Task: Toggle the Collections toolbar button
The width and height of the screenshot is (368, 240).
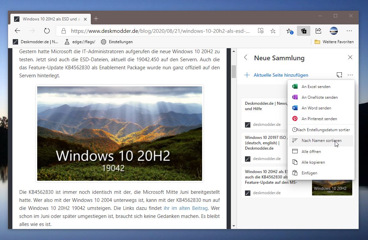Action: 304,31
